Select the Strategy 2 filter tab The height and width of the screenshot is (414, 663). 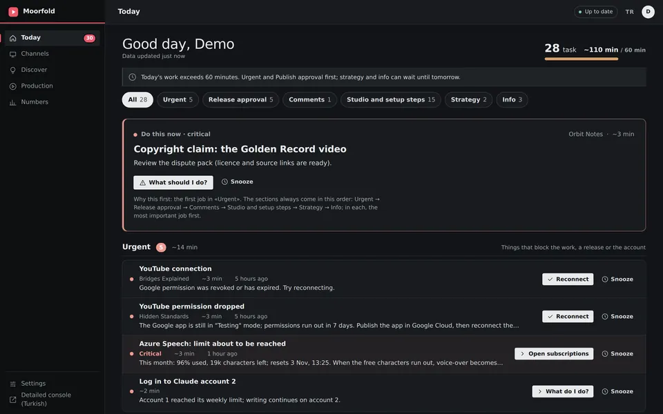[468, 99]
